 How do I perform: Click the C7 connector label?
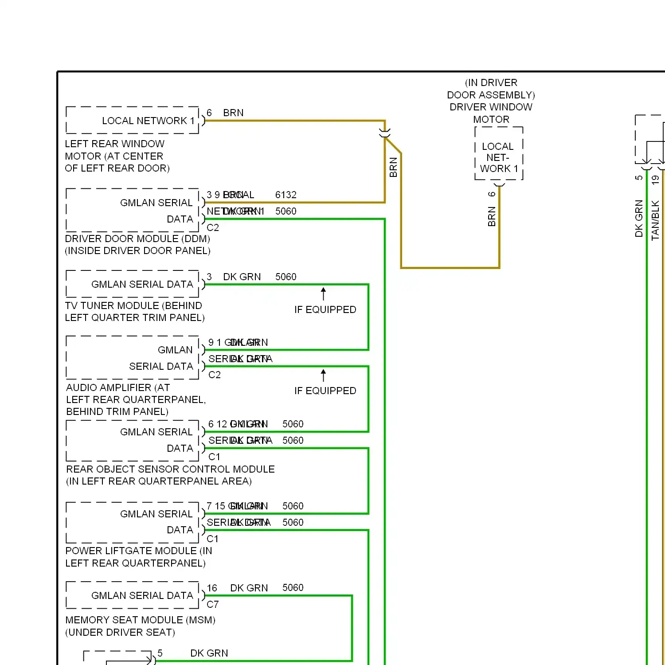[213, 604]
